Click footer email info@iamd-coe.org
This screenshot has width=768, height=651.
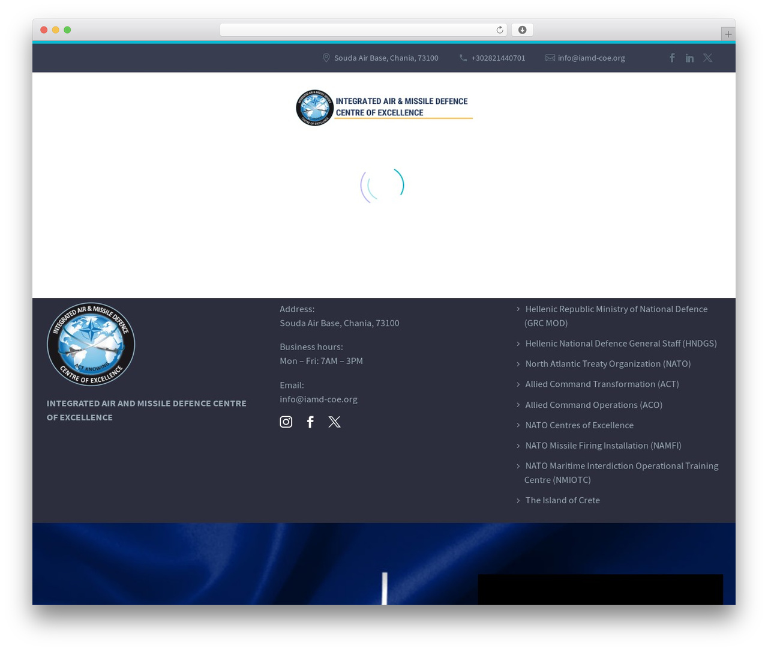pos(319,399)
